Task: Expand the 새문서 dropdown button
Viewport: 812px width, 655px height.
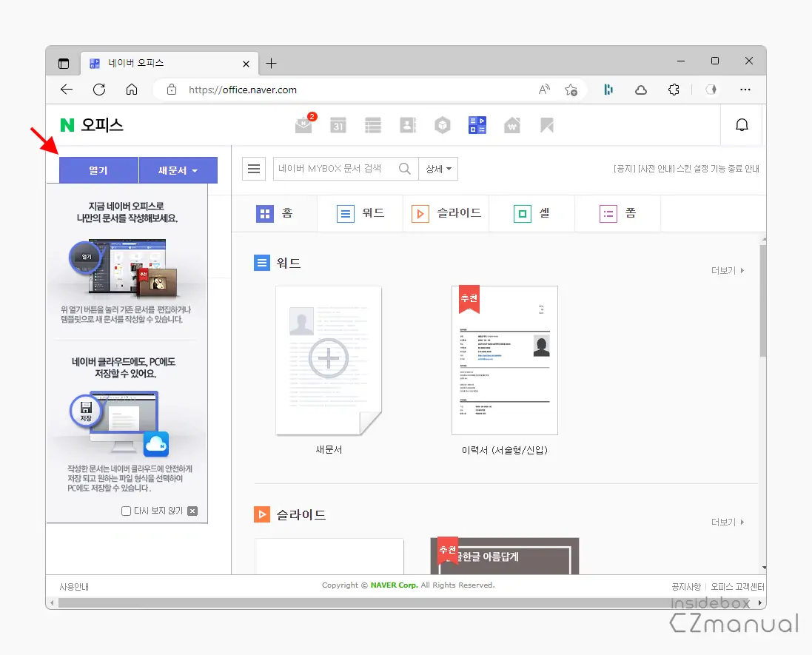Action: pyautogui.click(x=178, y=170)
